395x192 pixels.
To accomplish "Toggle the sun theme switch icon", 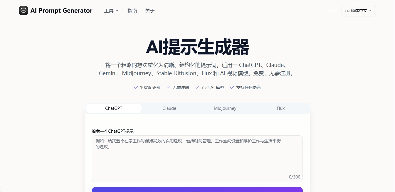I will coord(332,11).
